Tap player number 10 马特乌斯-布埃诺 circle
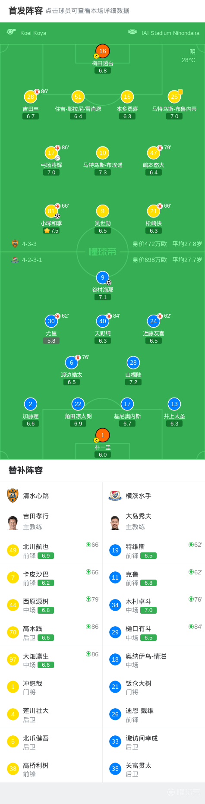 point(103,153)
